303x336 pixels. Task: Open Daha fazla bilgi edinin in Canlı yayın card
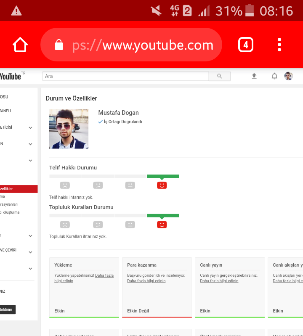tap(219, 281)
